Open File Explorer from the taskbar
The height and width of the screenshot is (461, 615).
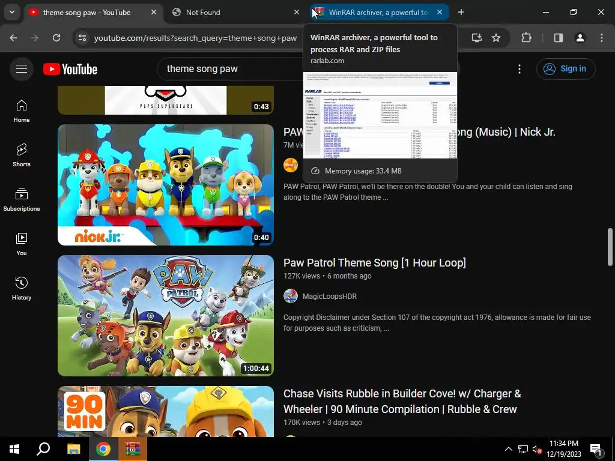73,449
